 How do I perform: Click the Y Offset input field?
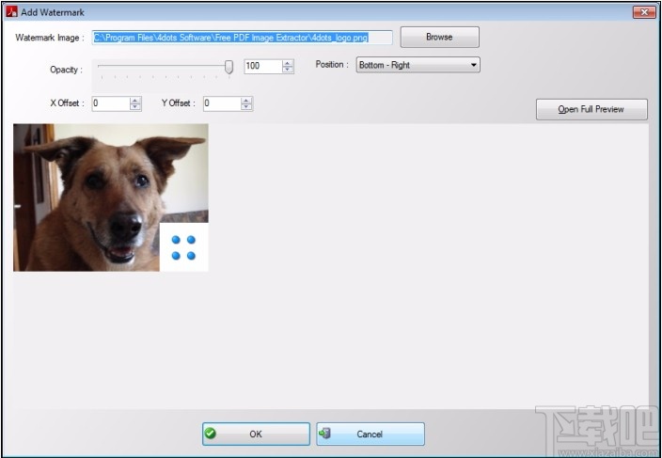coord(222,103)
